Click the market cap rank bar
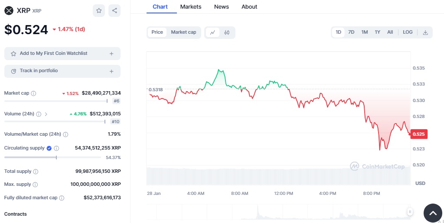 point(56,101)
